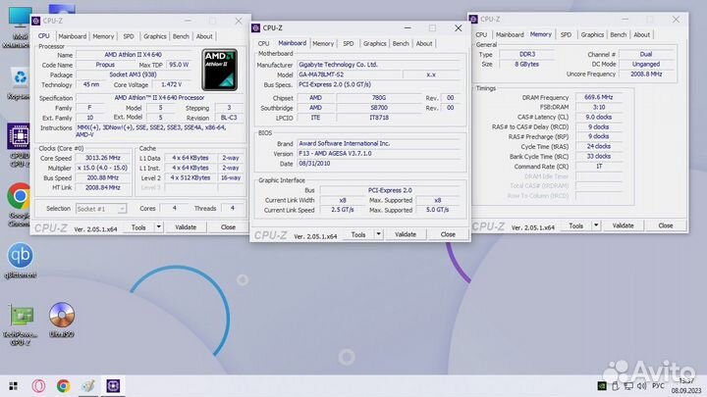Open the volume tray icon
Viewport: 707px width, 397px height.
coord(642,386)
